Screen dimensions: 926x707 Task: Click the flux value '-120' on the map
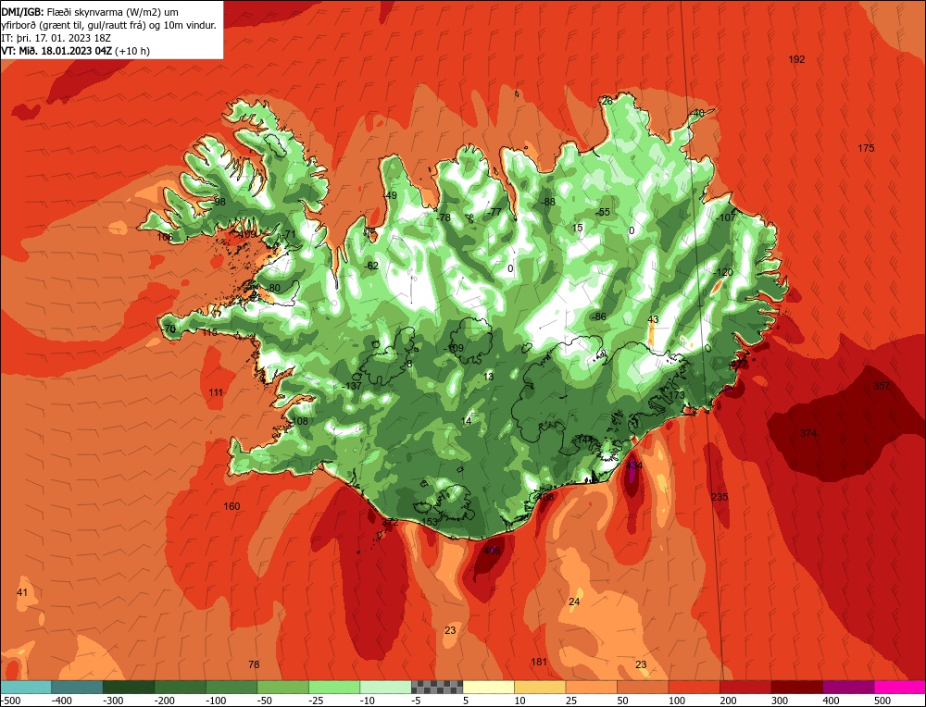(723, 272)
